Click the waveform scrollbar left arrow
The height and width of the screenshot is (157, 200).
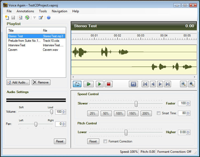73,77
